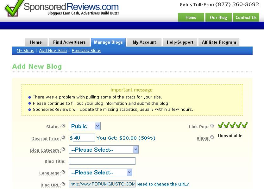
Task: Open the help icon next to Blog URL
Action: tap(63, 184)
